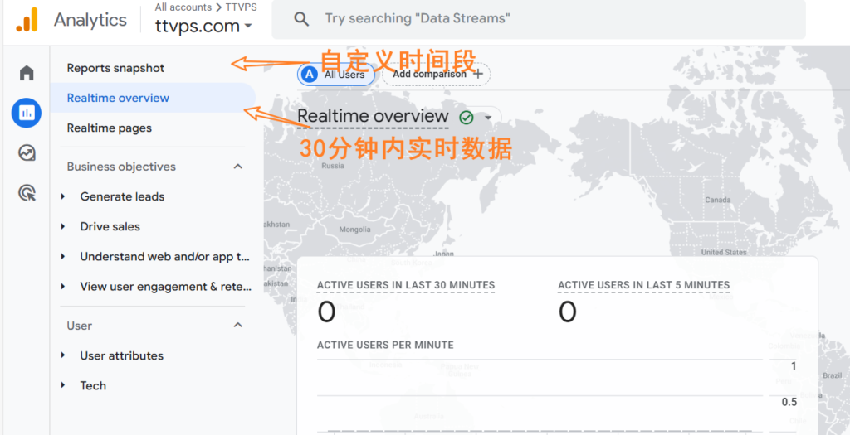Open the Explore icon in left rail
The height and width of the screenshot is (435, 850).
pyautogui.click(x=27, y=152)
